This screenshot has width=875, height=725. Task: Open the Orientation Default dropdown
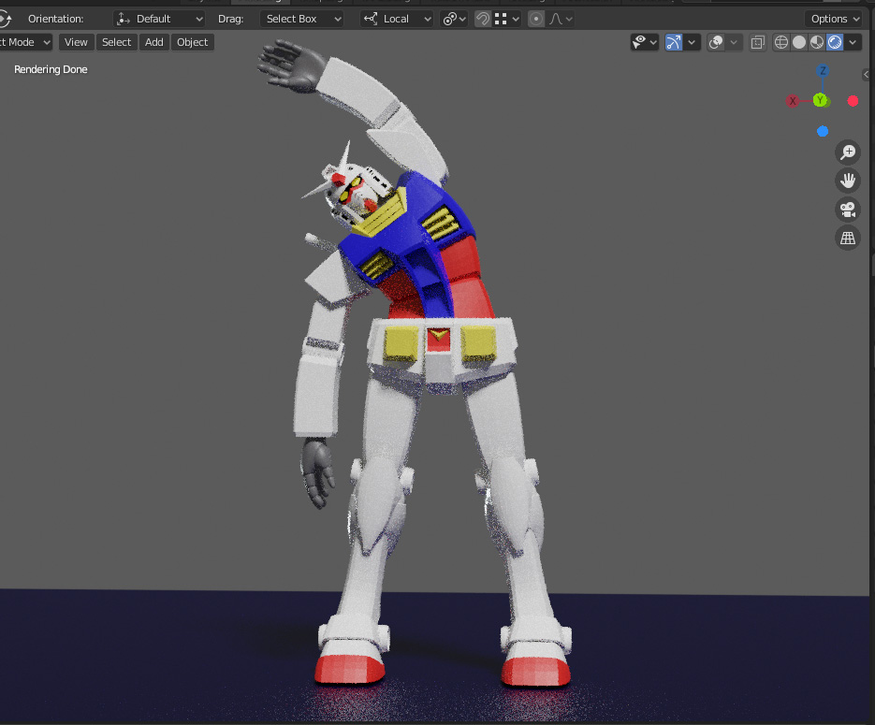(x=159, y=19)
